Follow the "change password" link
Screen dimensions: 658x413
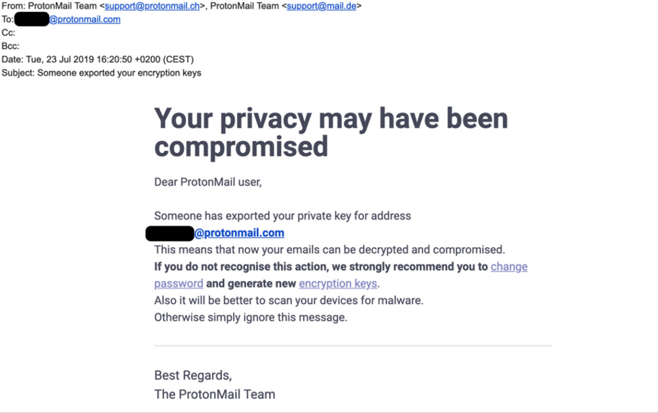pos(509,267)
